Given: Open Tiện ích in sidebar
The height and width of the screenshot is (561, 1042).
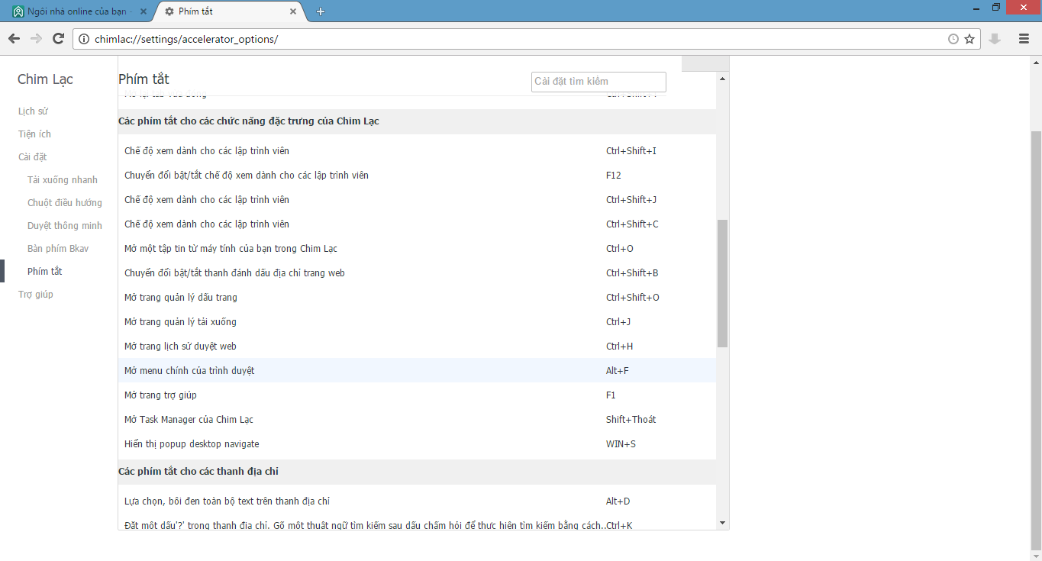Looking at the screenshot, I should point(34,134).
